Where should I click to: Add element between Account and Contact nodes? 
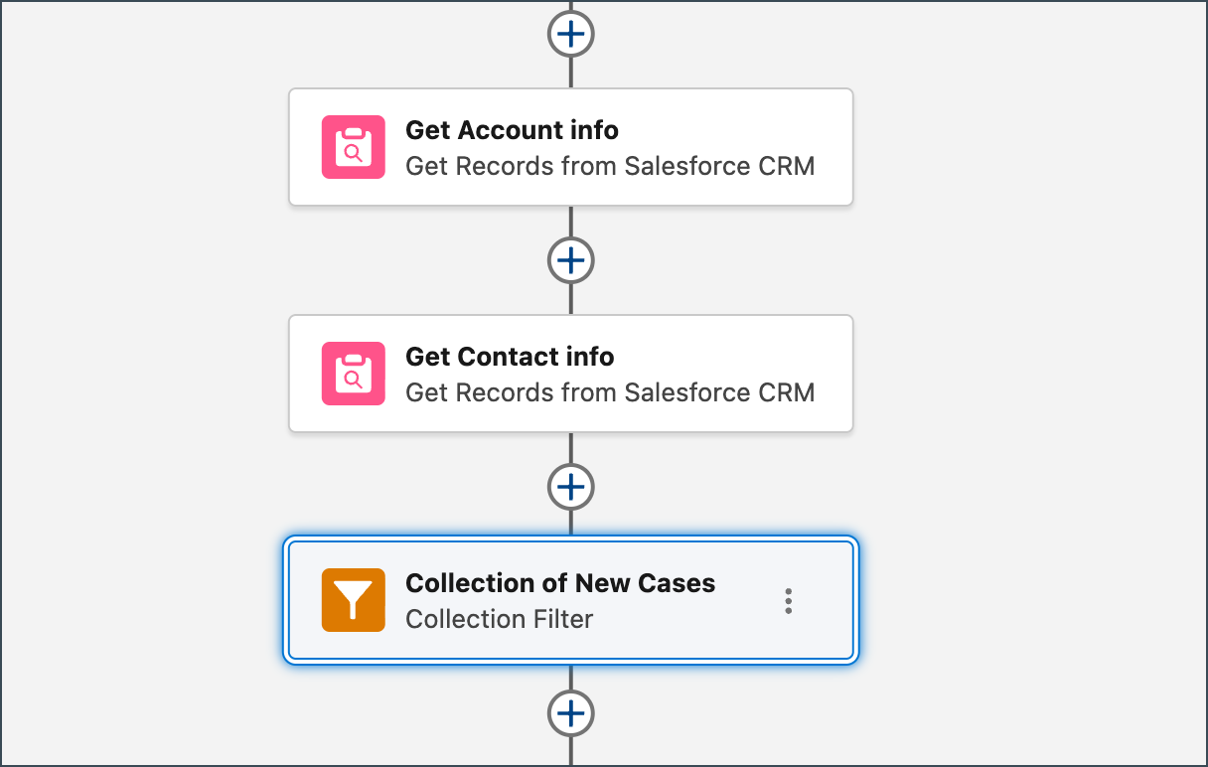click(570, 260)
